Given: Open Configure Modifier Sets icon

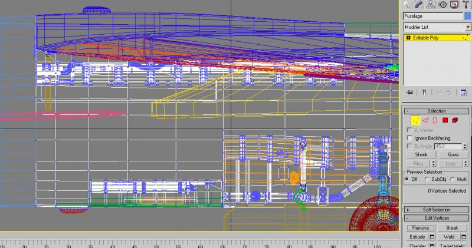Looking at the screenshot, I should (x=464, y=92).
